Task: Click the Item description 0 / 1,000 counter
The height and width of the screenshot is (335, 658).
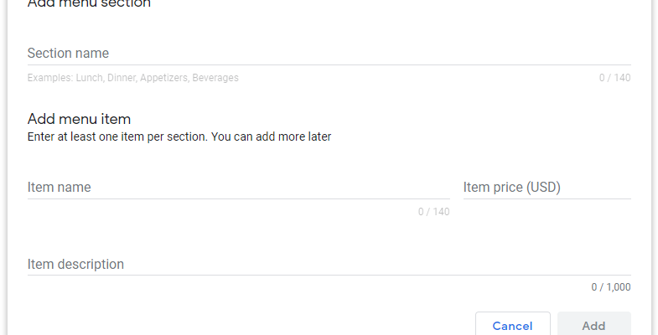Action: 610,287
